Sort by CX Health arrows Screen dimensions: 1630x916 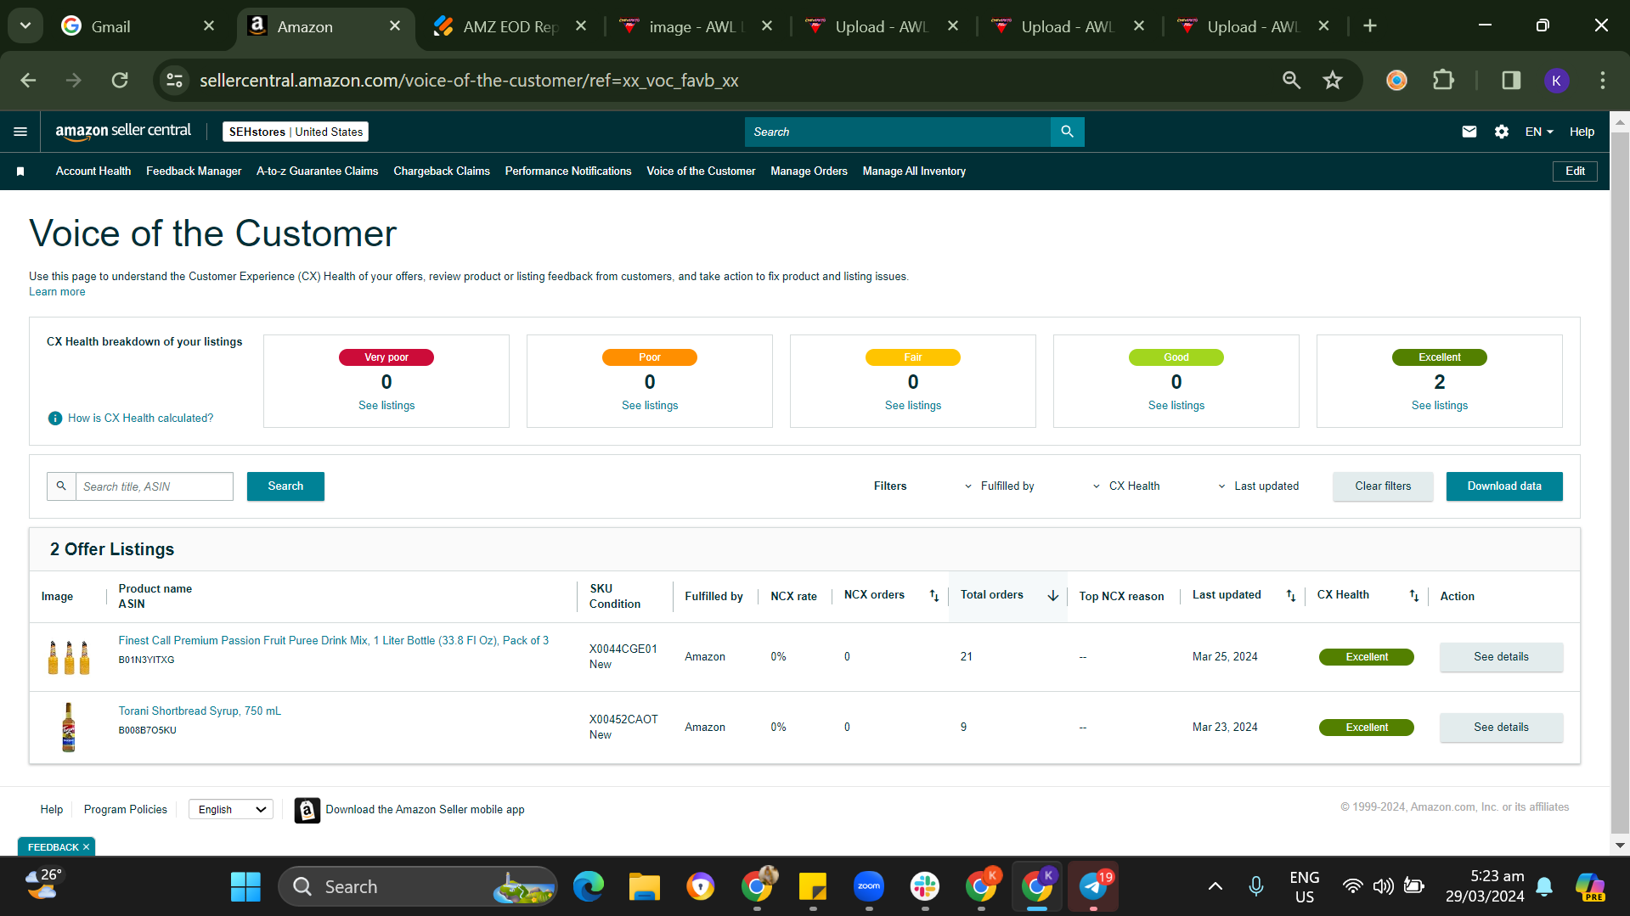point(1414,596)
